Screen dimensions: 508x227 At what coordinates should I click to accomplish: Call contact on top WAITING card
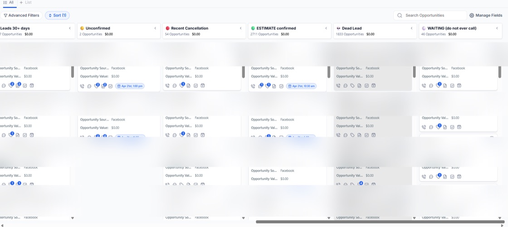click(x=424, y=86)
